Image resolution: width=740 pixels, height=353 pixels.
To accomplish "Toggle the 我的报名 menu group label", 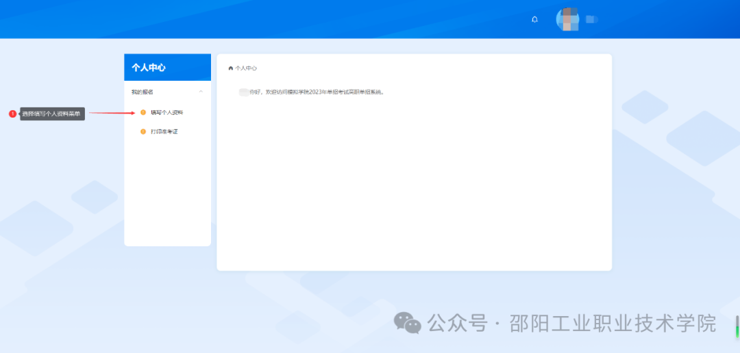I will [x=143, y=92].
